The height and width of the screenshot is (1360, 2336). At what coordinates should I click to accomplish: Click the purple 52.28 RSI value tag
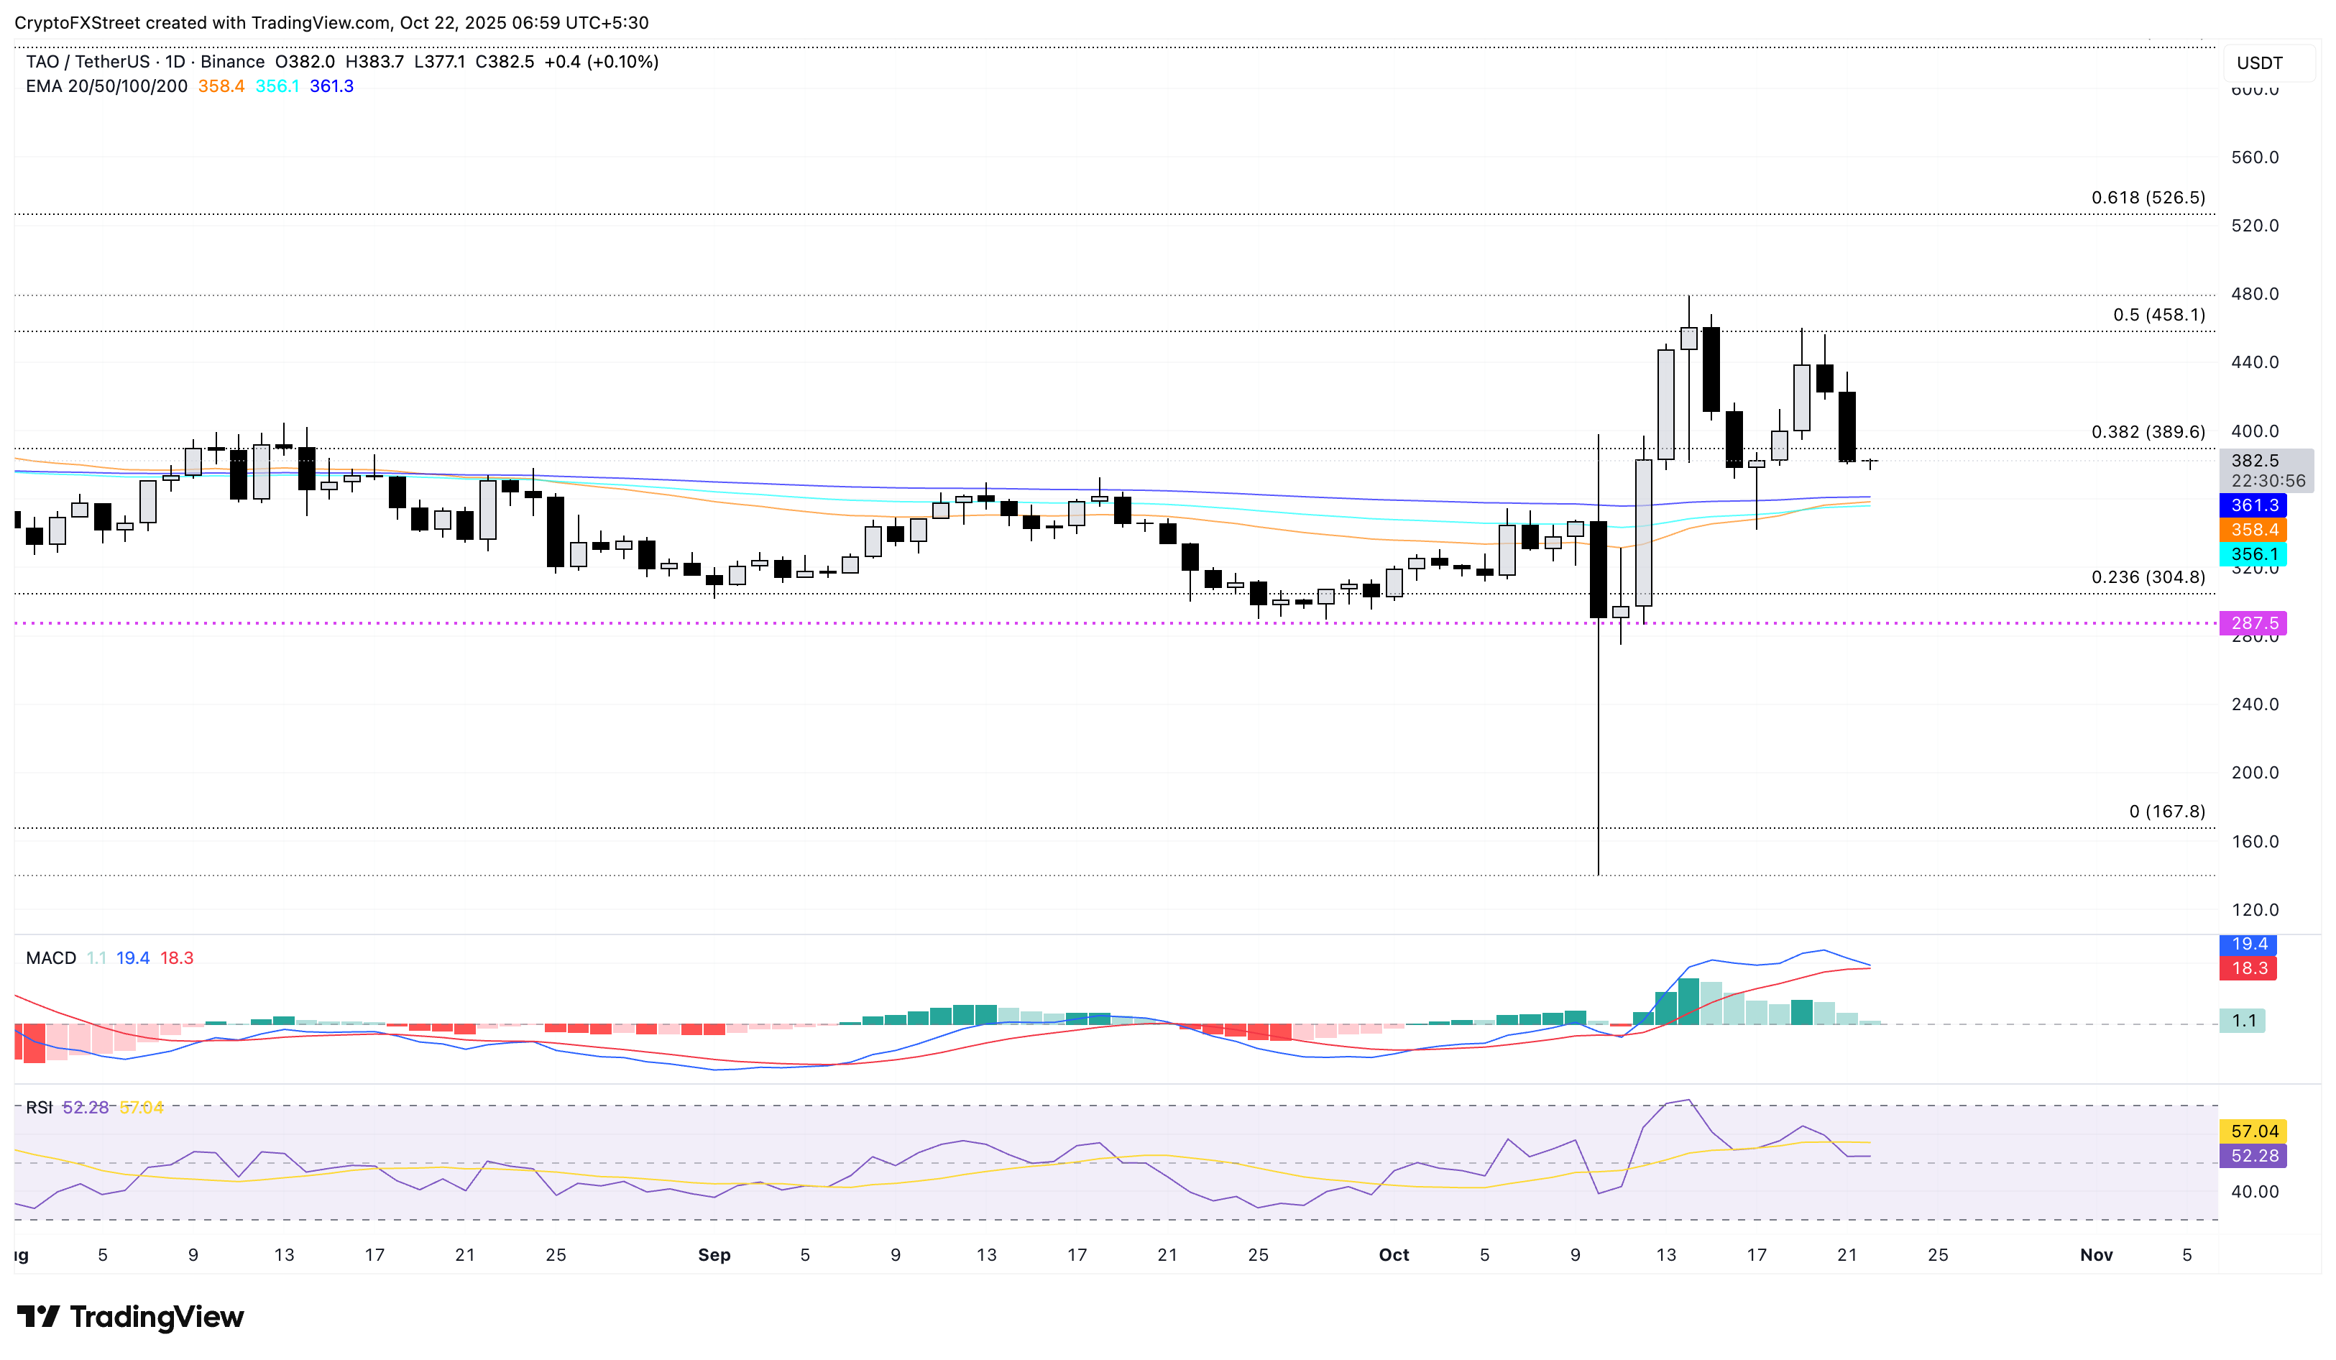2253,1156
